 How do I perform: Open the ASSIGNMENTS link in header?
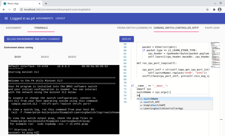click(x=44, y=18)
